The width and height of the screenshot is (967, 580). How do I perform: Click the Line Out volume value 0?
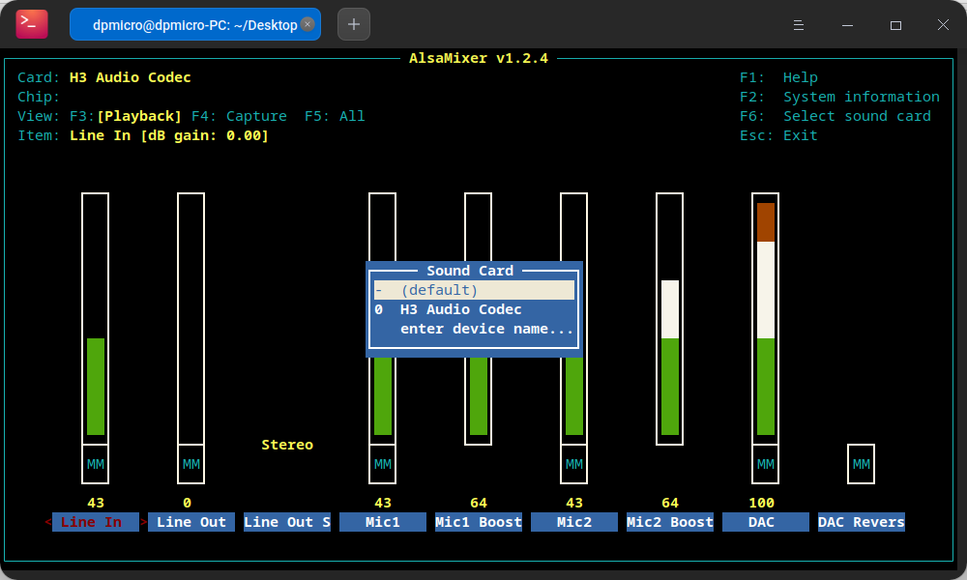coord(187,503)
